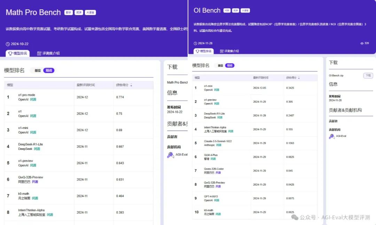Click the 开源 tag under Qwen-32B-Coder in OI Bench
Viewport: 376px width, 225px height.
[218, 173]
